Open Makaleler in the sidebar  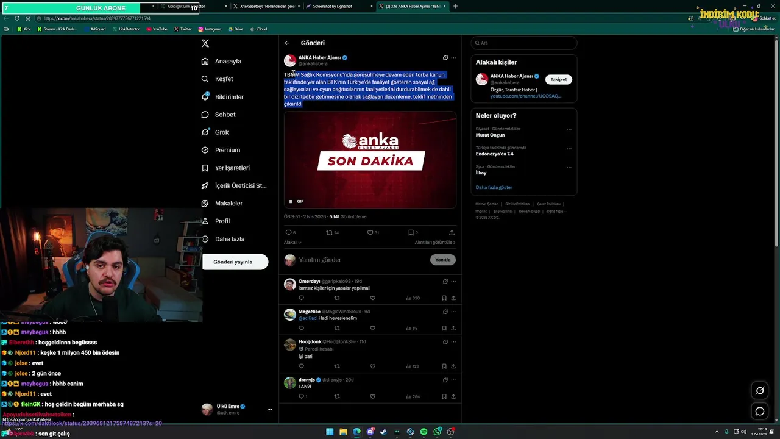tap(222, 203)
